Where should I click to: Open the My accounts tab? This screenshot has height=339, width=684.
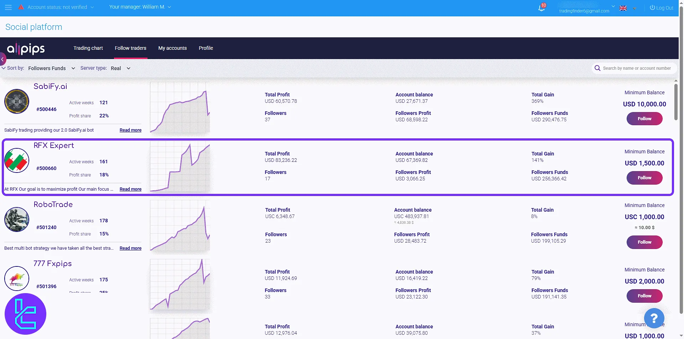pyautogui.click(x=172, y=48)
